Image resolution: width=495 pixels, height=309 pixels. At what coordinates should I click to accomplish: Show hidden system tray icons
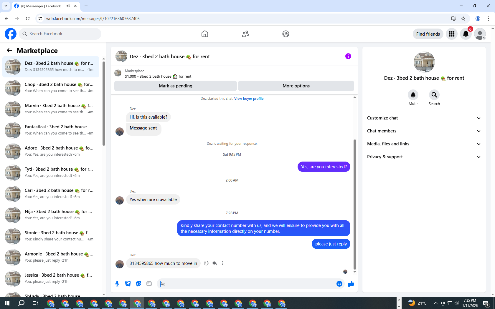[x=435, y=303]
